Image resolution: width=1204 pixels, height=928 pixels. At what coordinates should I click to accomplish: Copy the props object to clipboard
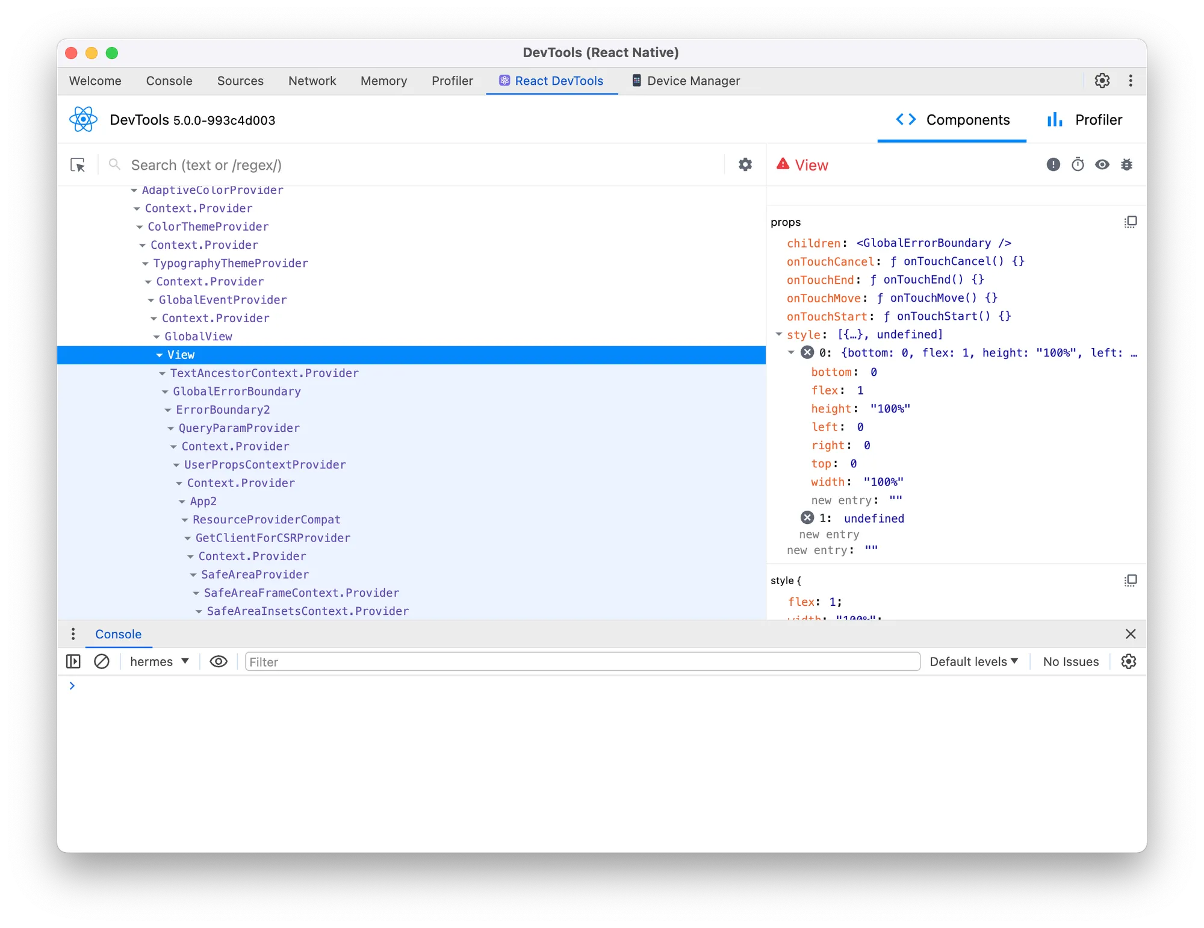pos(1130,222)
